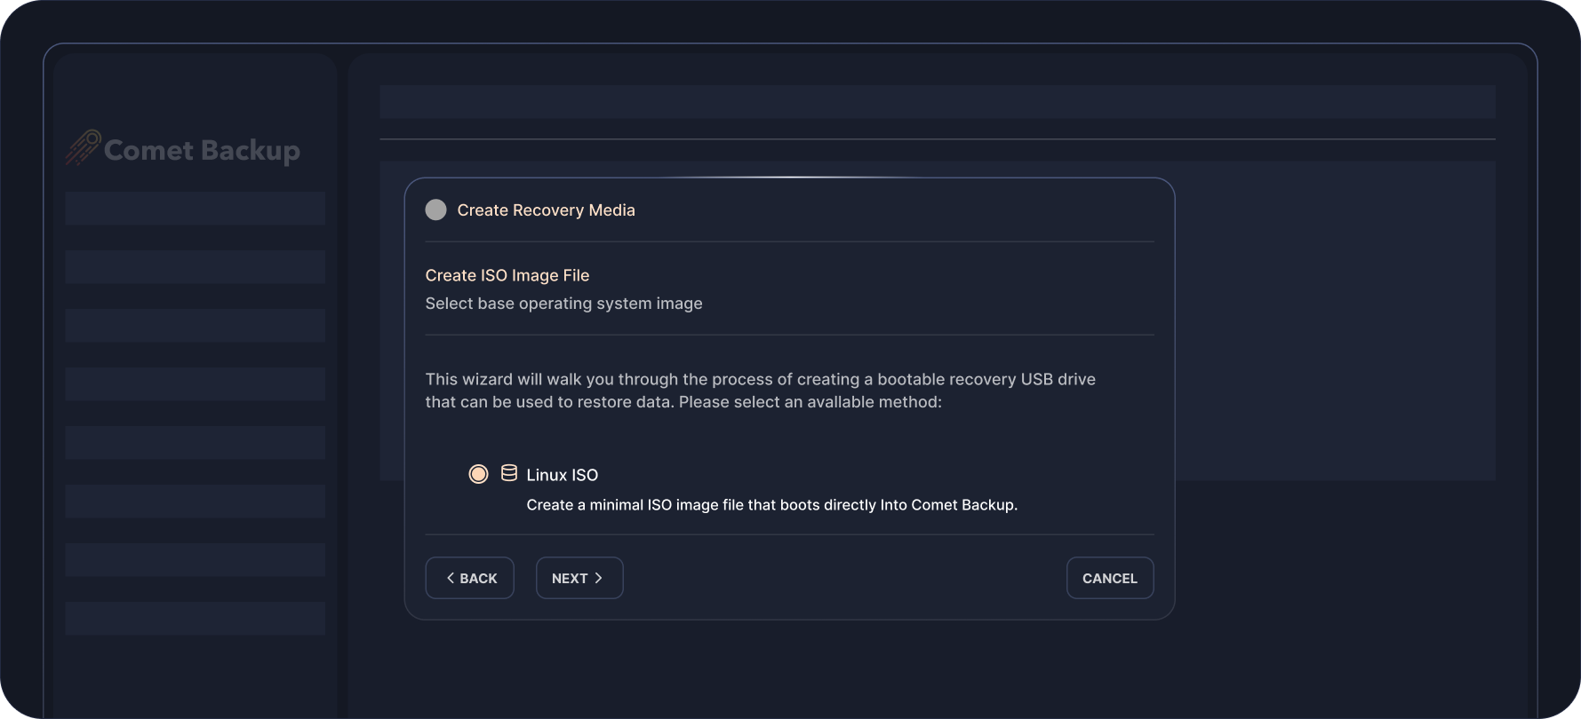The width and height of the screenshot is (1581, 719).
Task: Click the wizard introduction paragraph text
Action: (760, 391)
